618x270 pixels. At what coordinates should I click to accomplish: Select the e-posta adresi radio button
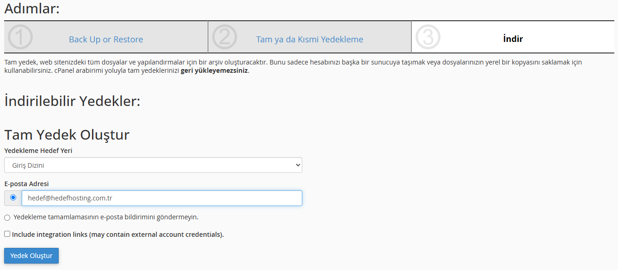click(13, 198)
